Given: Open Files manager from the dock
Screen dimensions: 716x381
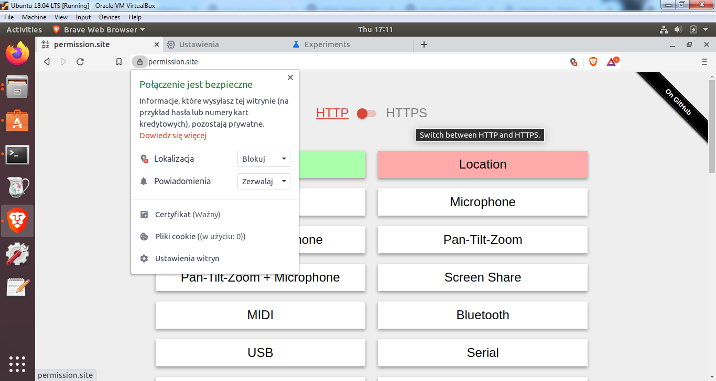Looking at the screenshot, I should pyautogui.click(x=17, y=87).
